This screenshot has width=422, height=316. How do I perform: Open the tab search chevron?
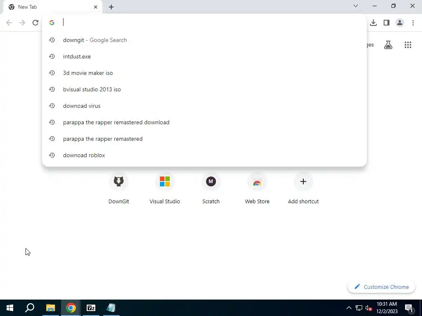tap(356, 6)
